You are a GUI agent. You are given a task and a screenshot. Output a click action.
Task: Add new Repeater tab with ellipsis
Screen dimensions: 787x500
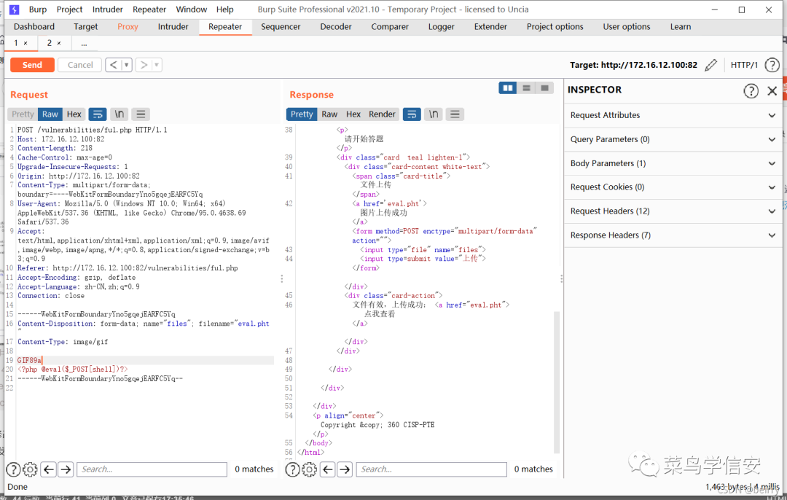coord(84,44)
